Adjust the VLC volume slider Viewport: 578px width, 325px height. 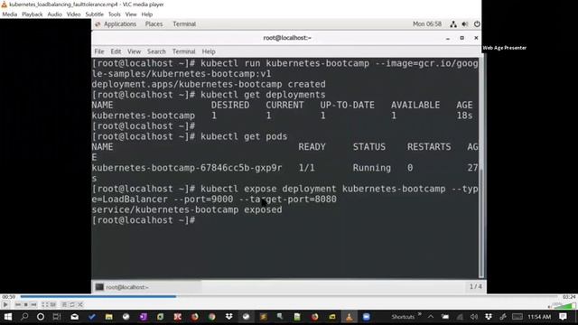[564, 305]
